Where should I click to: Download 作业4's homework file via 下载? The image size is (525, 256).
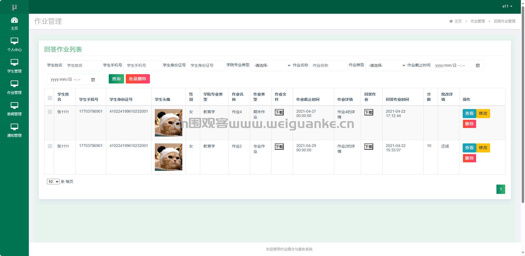click(279, 112)
